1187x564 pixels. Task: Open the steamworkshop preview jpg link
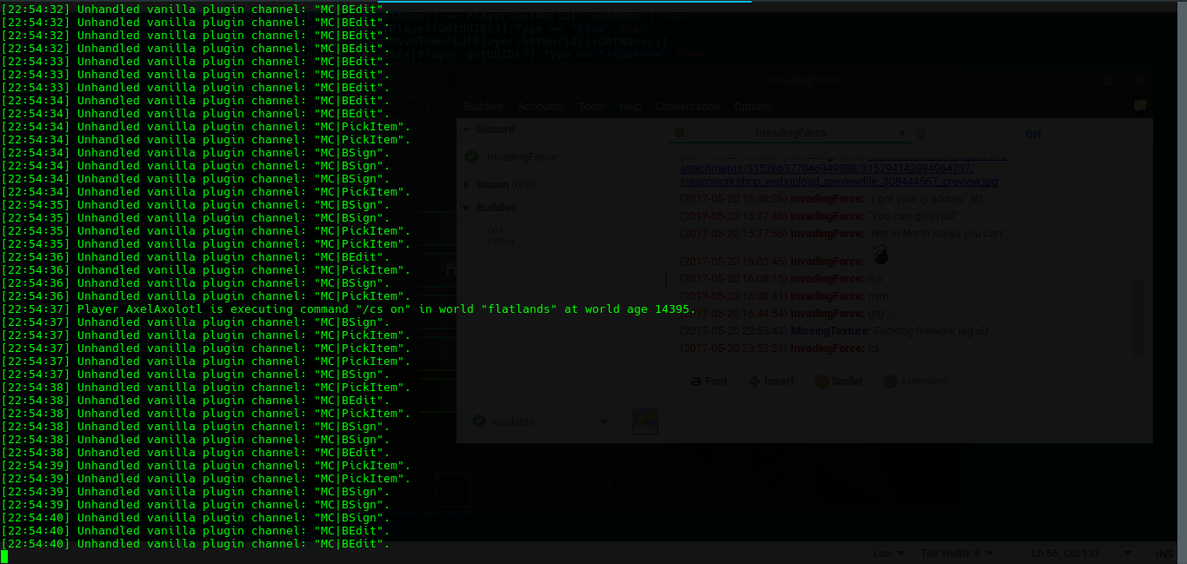(838, 182)
